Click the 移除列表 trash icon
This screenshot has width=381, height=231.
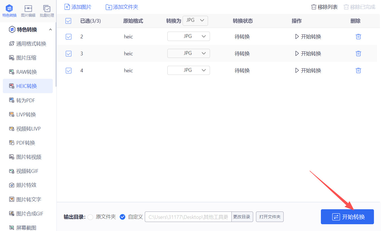pyautogui.click(x=314, y=7)
